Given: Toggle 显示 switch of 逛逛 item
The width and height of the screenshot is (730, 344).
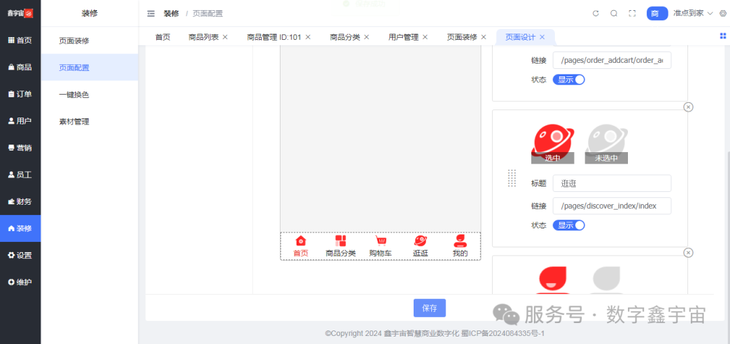Looking at the screenshot, I should coord(568,225).
